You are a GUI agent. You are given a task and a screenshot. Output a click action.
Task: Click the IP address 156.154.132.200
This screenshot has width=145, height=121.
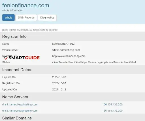[112, 104]
